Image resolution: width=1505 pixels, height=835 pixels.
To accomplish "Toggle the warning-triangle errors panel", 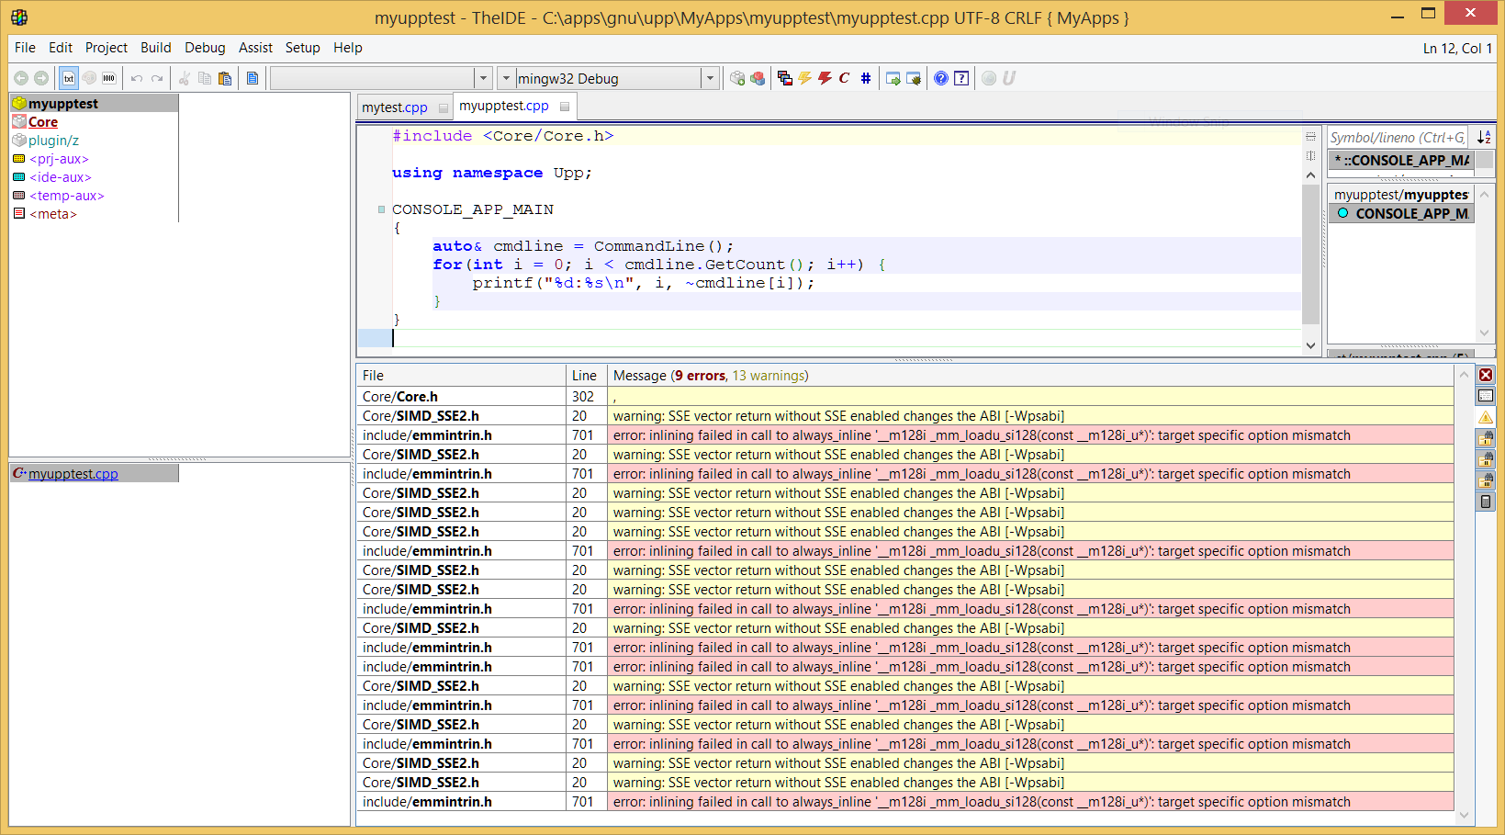I will [x=1486, y=418].
